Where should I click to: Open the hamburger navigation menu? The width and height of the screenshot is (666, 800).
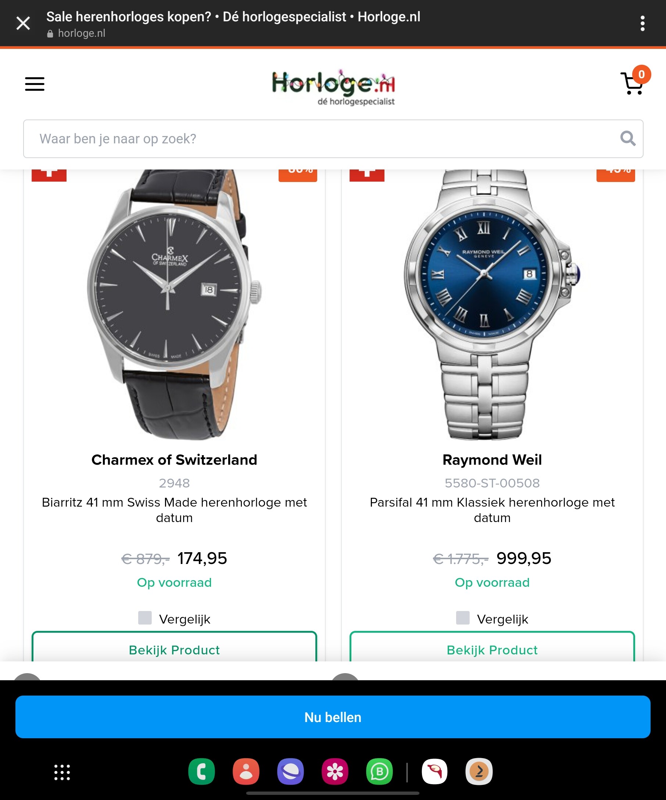pos(35,84)
